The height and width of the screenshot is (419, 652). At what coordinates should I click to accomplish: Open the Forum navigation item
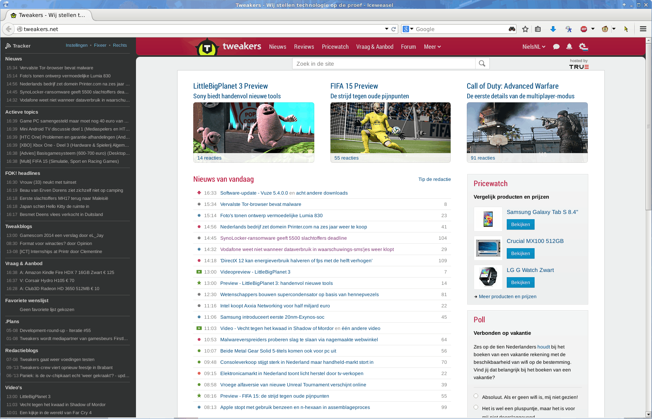[408, 47]
